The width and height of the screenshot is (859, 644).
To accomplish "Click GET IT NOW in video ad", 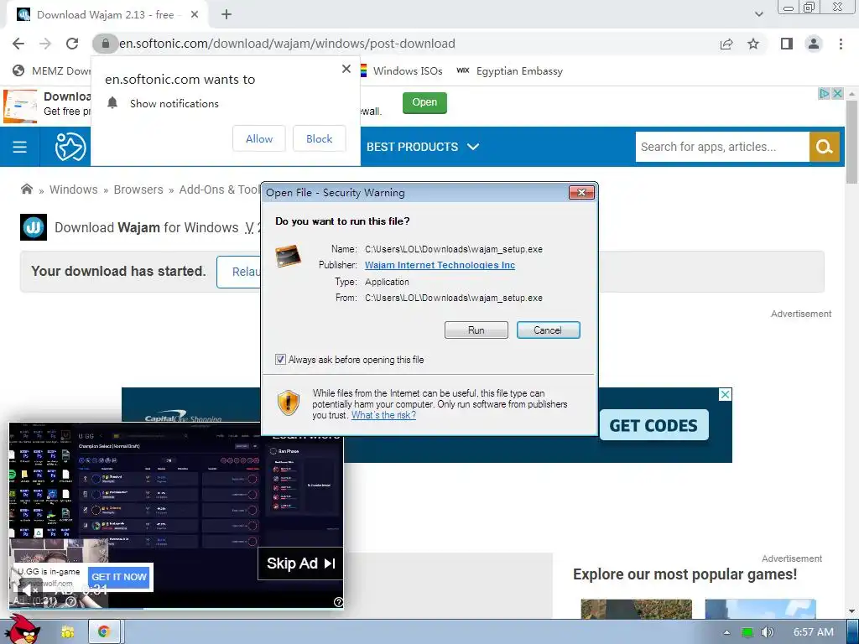I will pyautogui.click(x=119, y=577).
